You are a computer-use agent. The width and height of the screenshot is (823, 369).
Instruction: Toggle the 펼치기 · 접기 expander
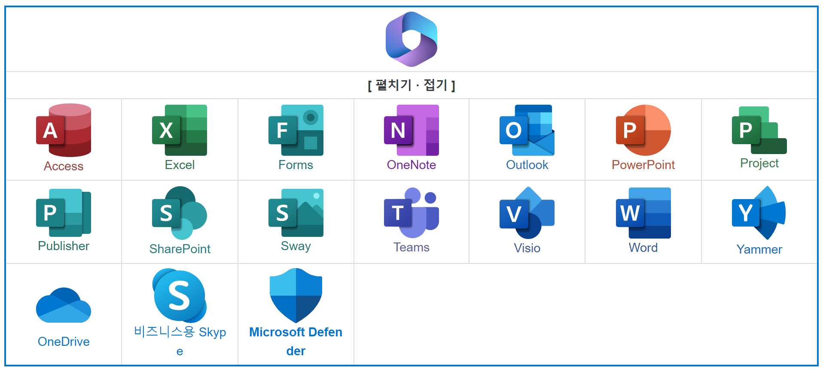pyautogui.click(x=411, y=85)
